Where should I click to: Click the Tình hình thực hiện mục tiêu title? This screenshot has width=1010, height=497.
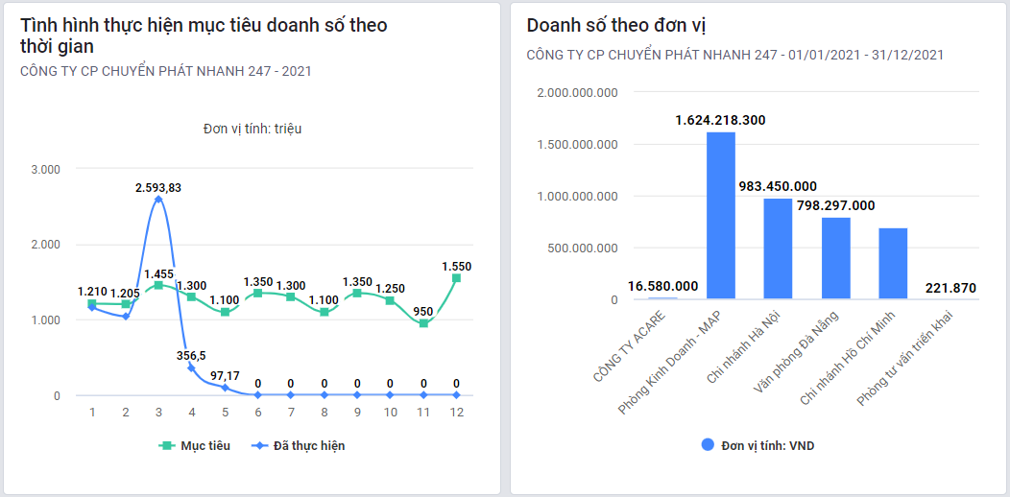pyautogui.click(x=204, y=35)
